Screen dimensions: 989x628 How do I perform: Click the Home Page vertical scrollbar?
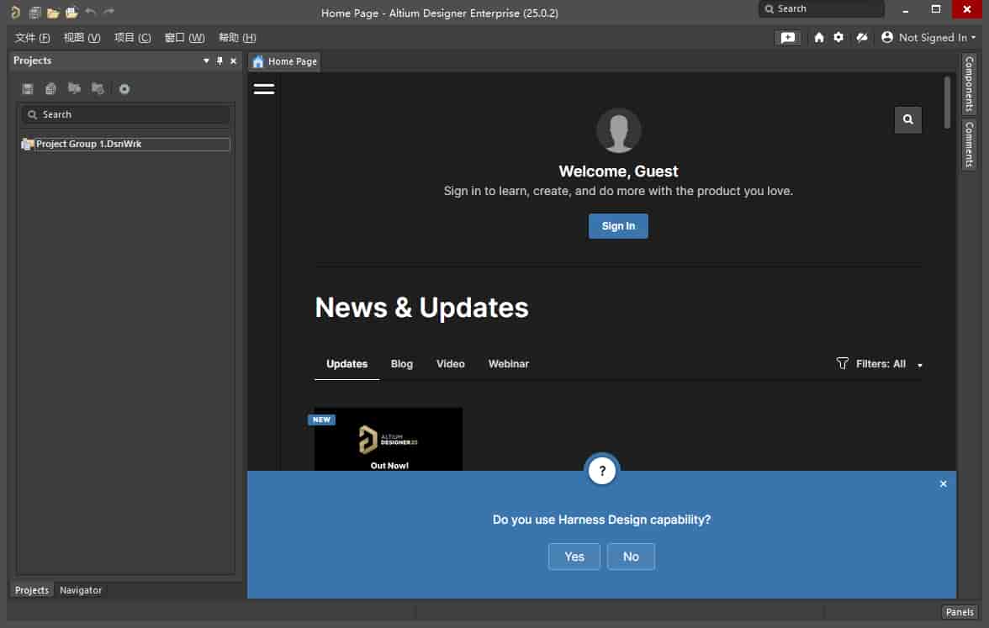click(x=947, y=101)
